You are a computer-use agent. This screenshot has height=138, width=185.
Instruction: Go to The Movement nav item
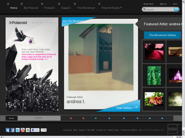[86, 8]
